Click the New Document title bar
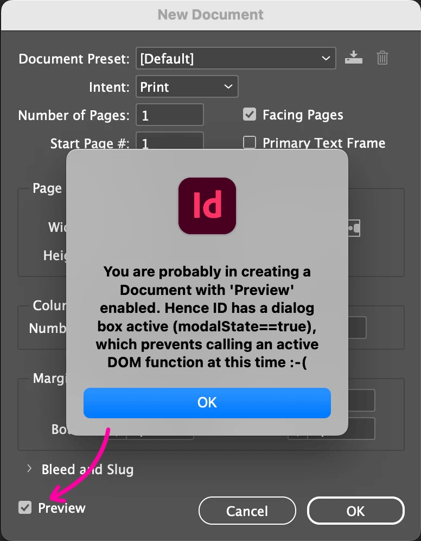 point(210,15)
